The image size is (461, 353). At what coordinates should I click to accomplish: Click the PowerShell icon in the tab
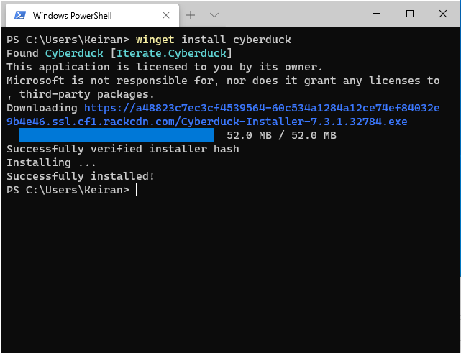(20, 15)
